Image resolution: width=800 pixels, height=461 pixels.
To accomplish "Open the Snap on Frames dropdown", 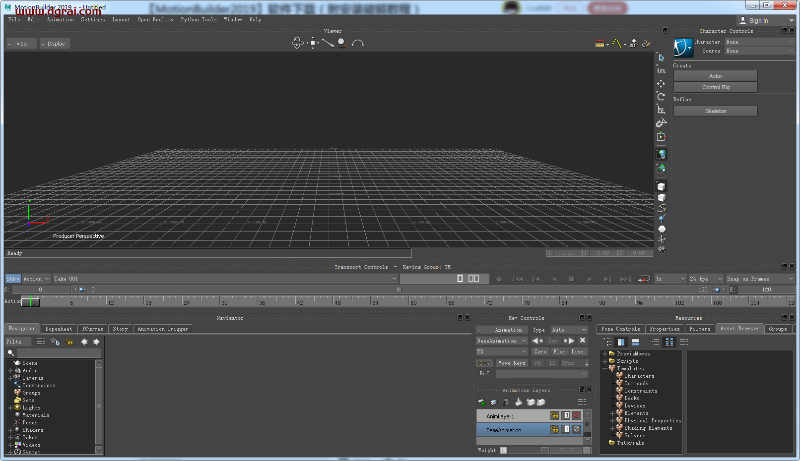I will pyautogui.click(x=760, y=279).
